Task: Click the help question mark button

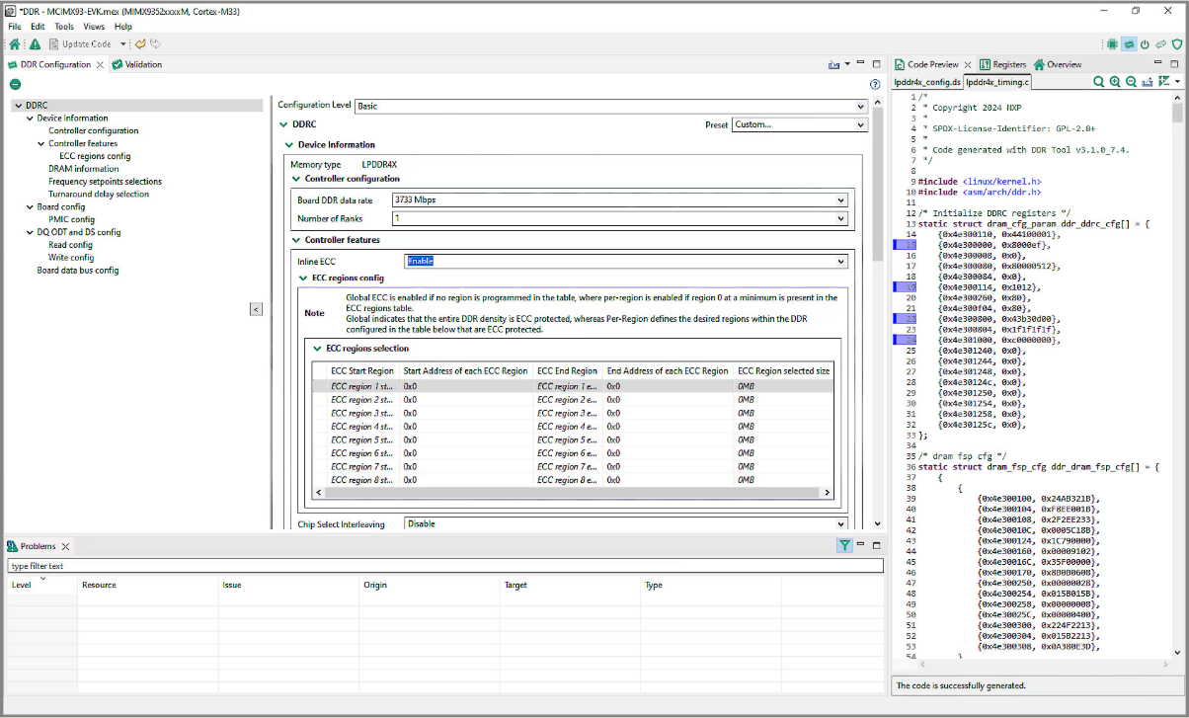Action: pyautogui.click(x=875, y=84)
